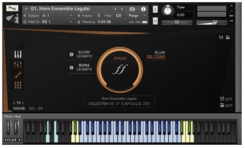Screen dimensions: 245x148
Task: Load preset using top folder icon
Action: click(228, 37)
